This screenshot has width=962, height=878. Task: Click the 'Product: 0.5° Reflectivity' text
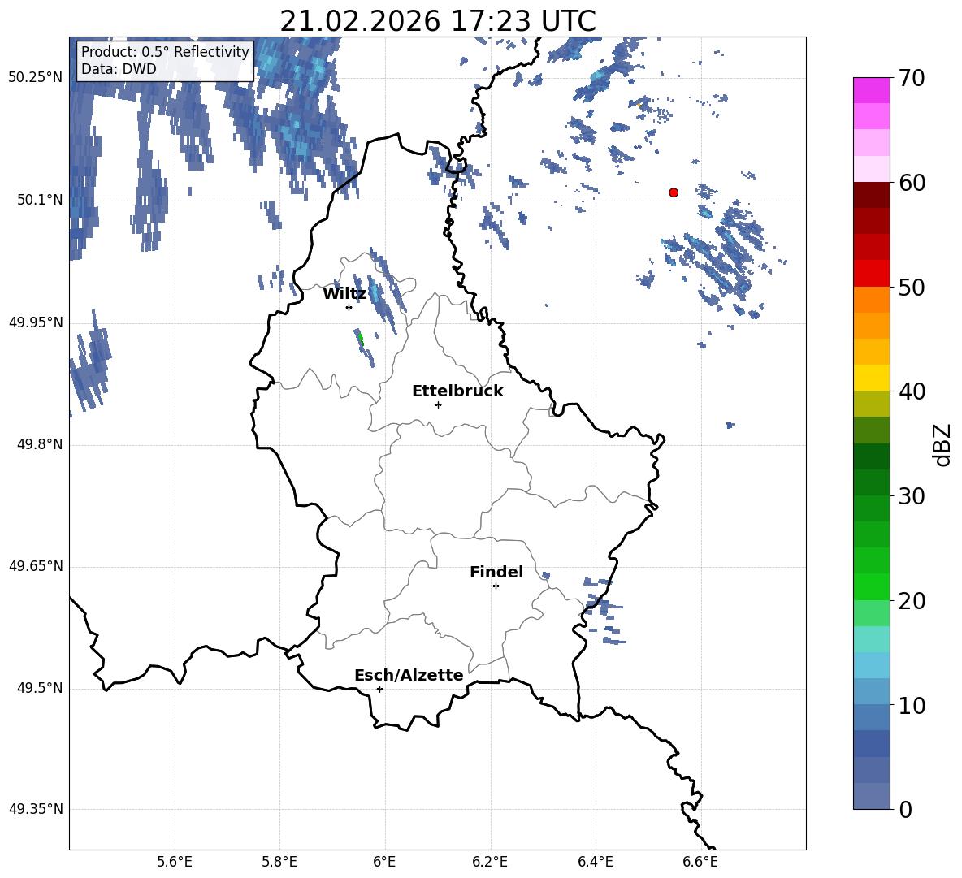coord(165,51)
